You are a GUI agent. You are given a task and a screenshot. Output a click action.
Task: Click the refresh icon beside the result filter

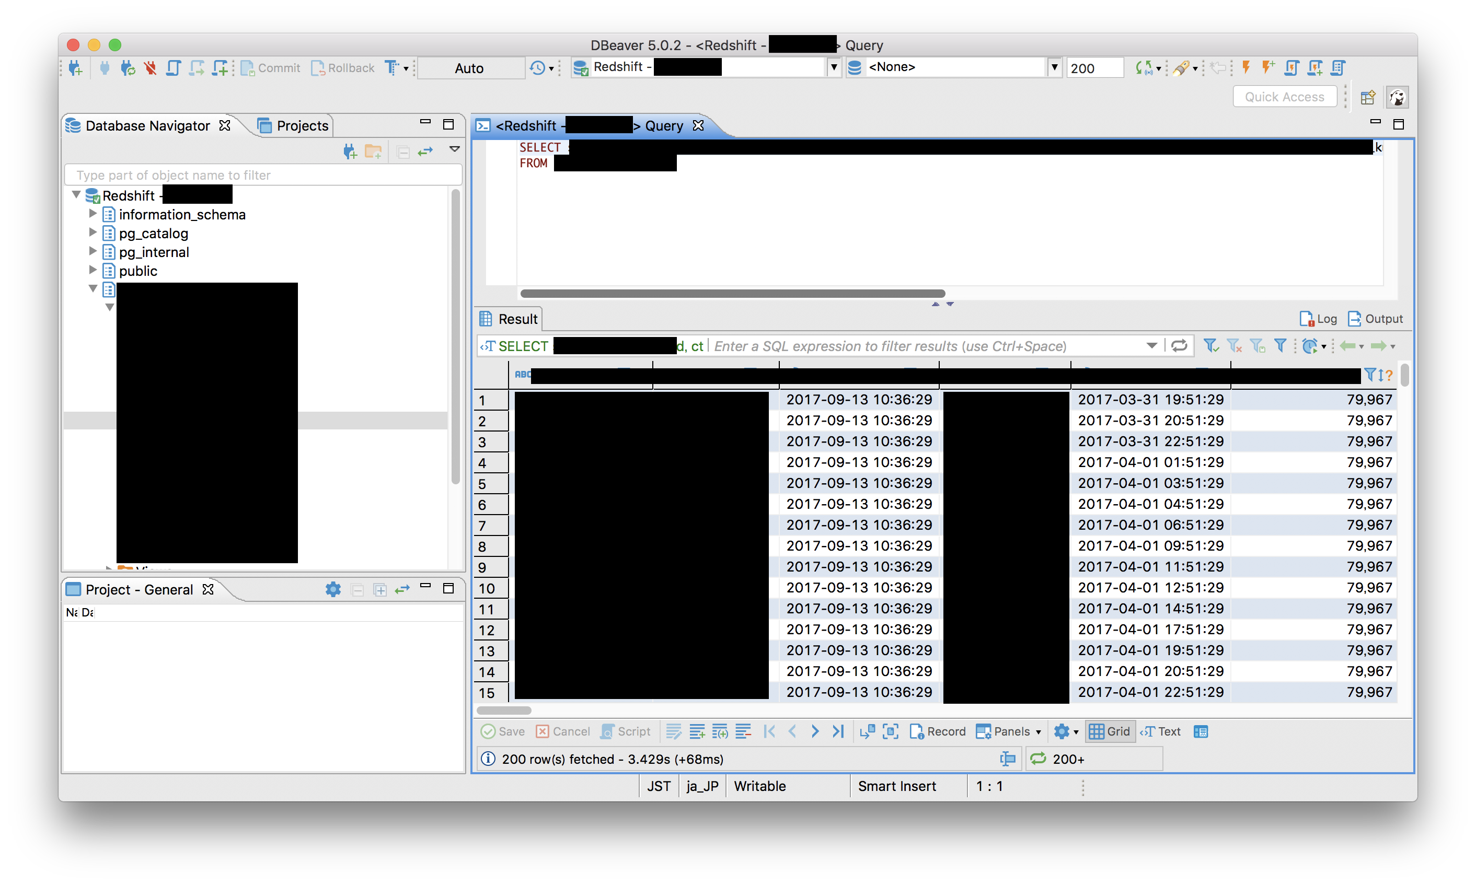[x=1179, y=346]
